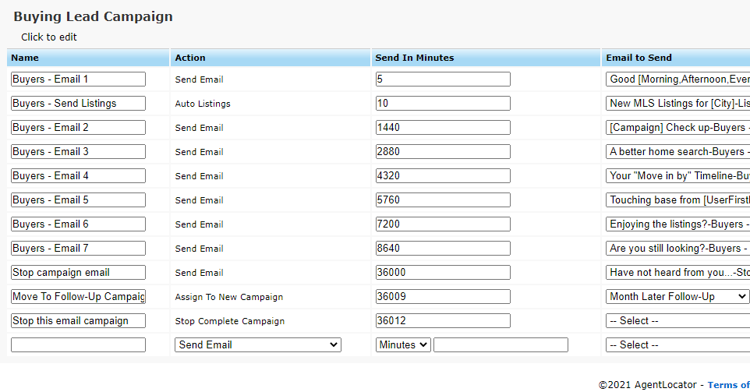
Task: Select the 1440 send-in-minutes field
Action: pos(443,128)
